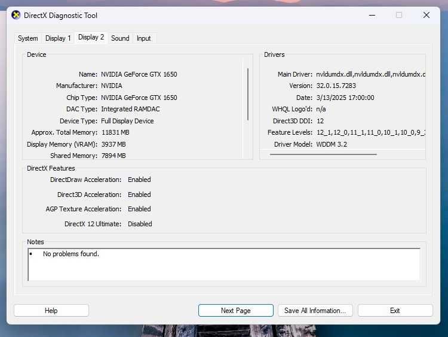Click the Notes group heading
Screen dimensions: 448x337
click(35, 242)
